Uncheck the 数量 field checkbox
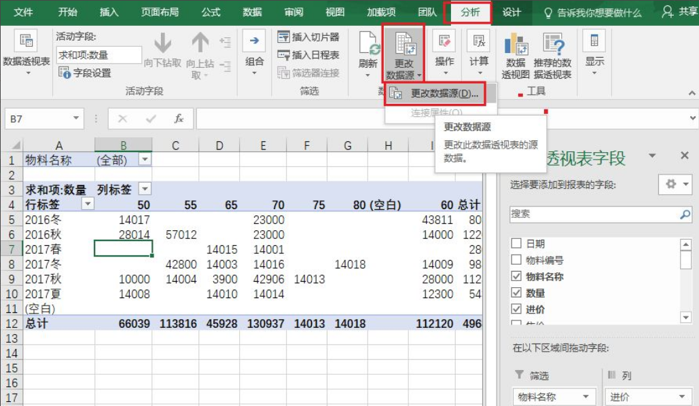Image resolution: width=699 pixels, height=406 pixels. 516,293
